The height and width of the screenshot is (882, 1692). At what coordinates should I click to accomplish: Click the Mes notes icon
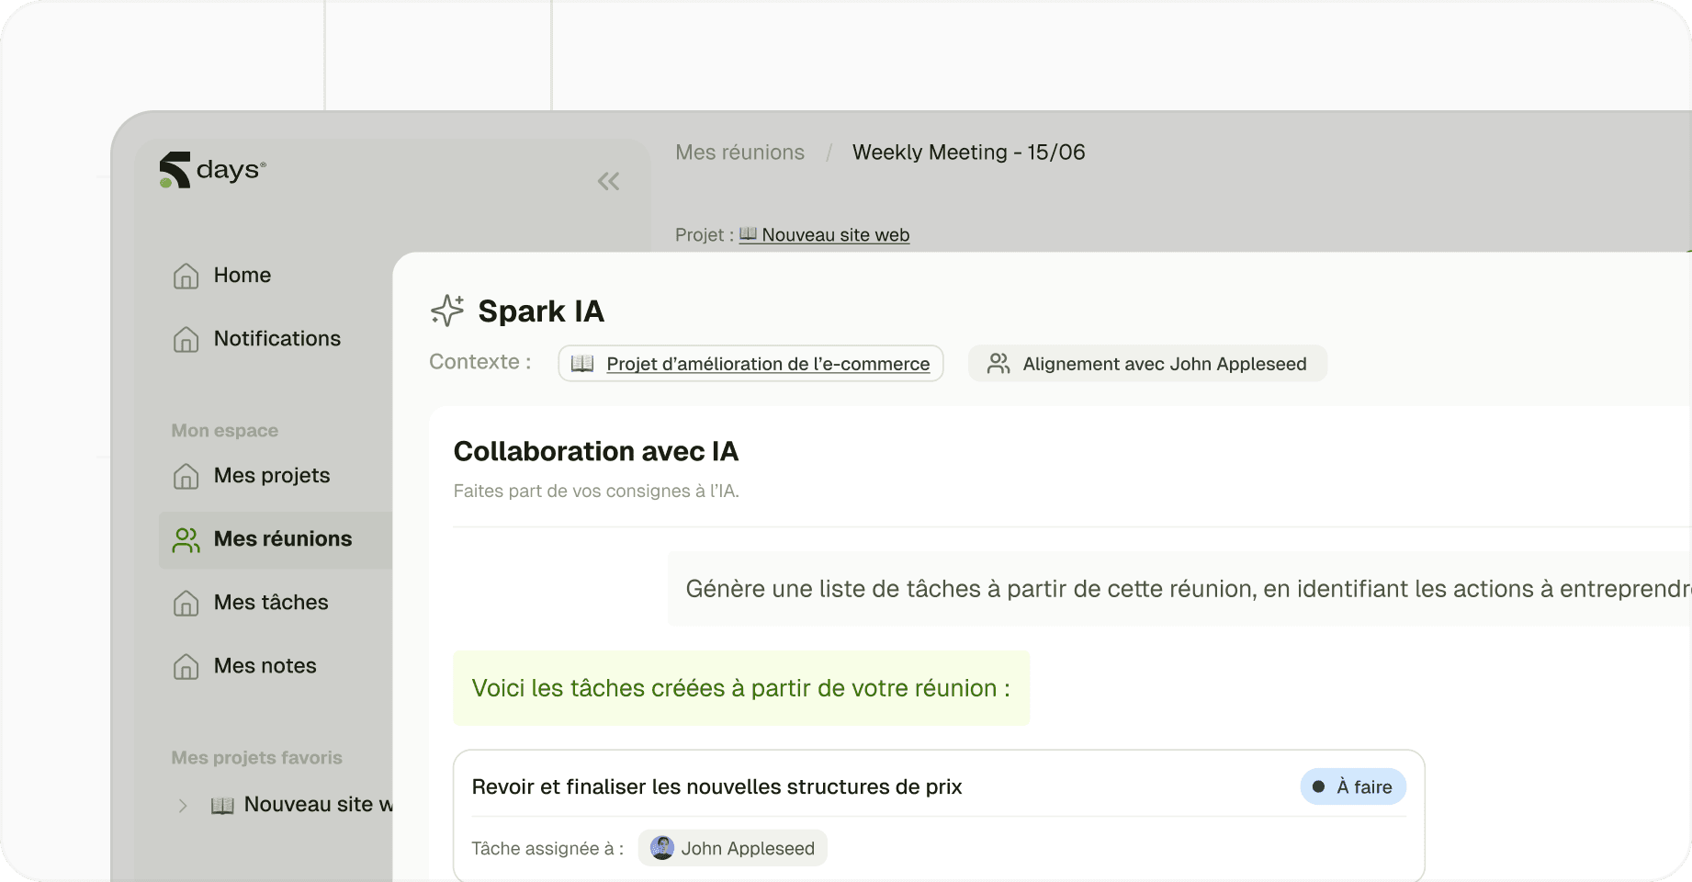(x=186, y=666)
